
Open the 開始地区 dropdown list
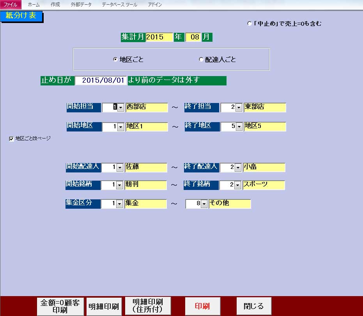point(120,127)
